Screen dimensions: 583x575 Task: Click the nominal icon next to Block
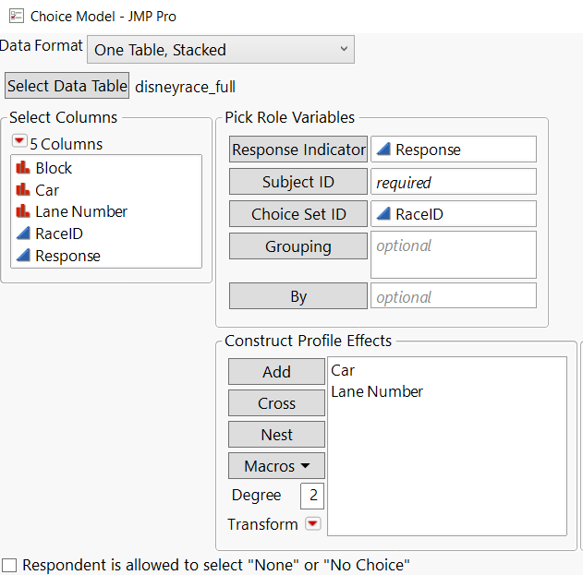(23, 168)
